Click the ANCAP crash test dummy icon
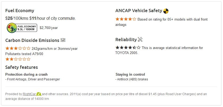The width and height of the screenshot is (223, 107). coord(166,11)
